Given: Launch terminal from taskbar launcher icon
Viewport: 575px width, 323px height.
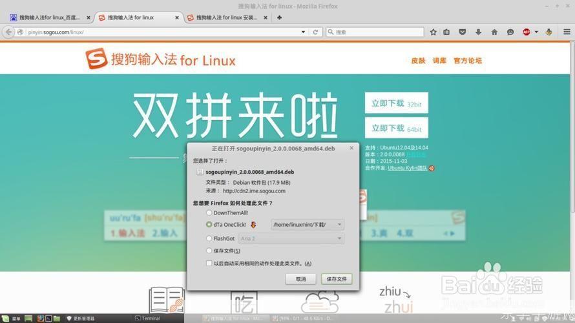Looking at the screenshot, I should 48,318.
